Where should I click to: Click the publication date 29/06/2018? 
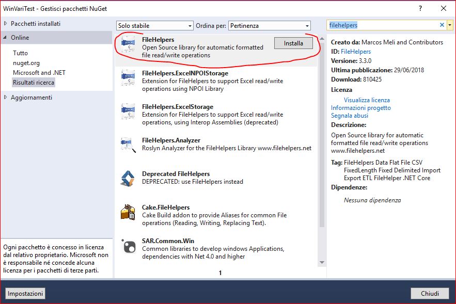point(409,70)
